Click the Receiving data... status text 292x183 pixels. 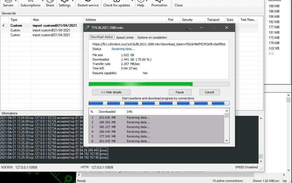pyautogui.click(x=123, y=49)
